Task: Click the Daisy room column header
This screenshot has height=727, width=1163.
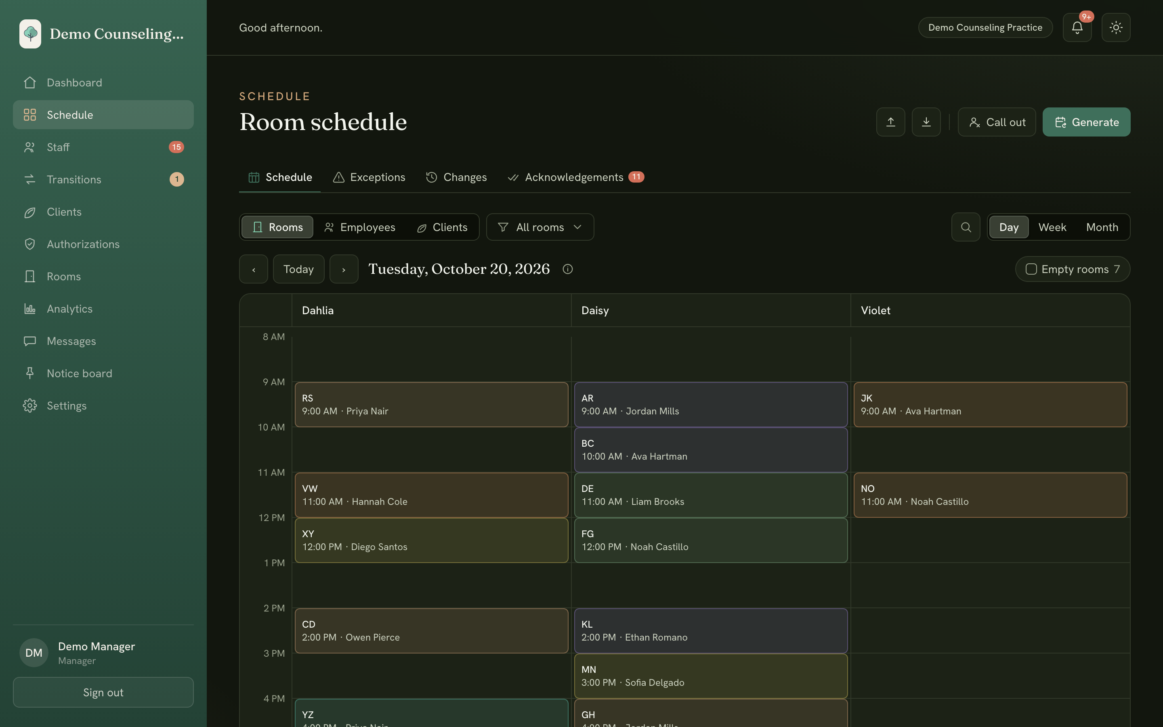Action: 711,311
